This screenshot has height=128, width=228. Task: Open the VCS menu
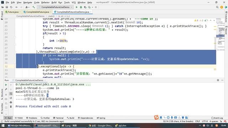tap(74, 2)
